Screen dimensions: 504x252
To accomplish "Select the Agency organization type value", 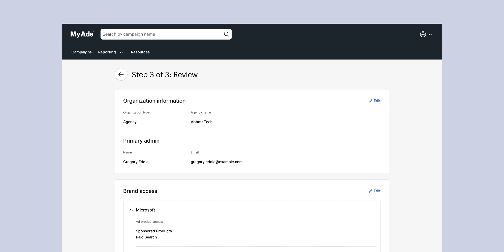I will 130,122.
